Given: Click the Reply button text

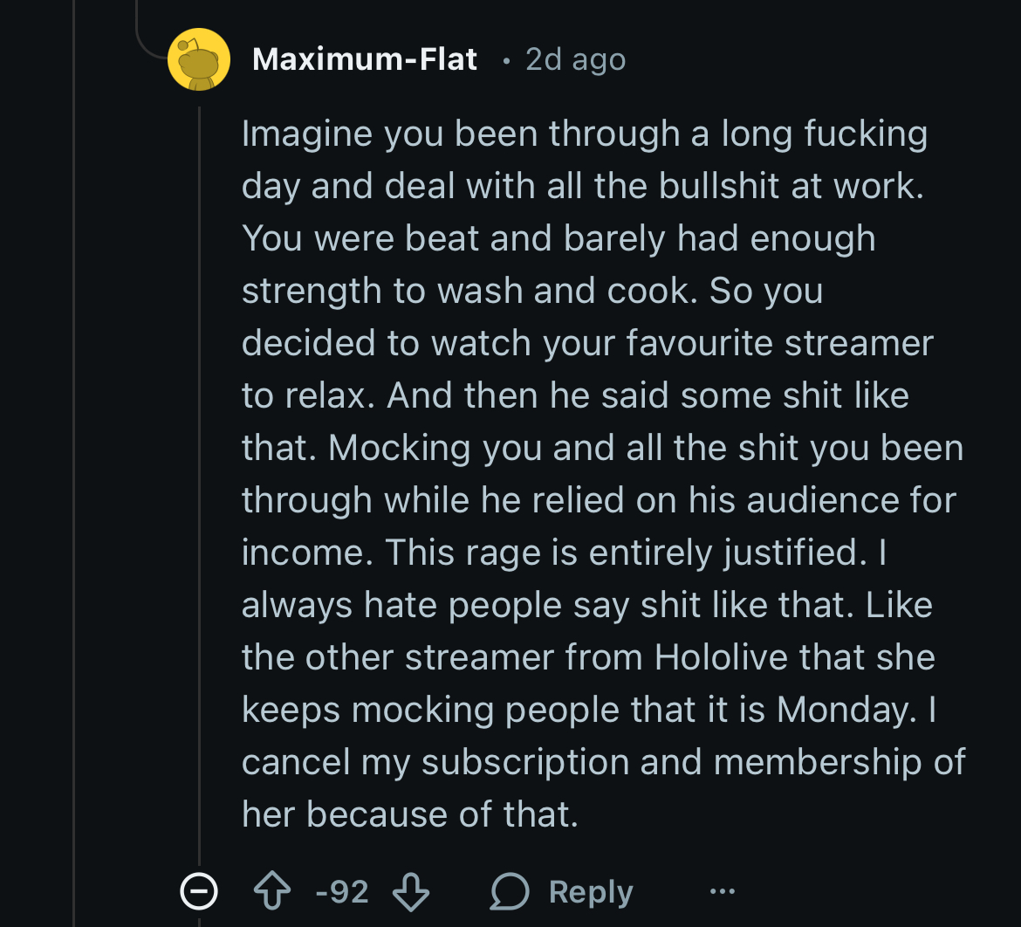Looking at the screenshot, I should click(x=591, y=892).
